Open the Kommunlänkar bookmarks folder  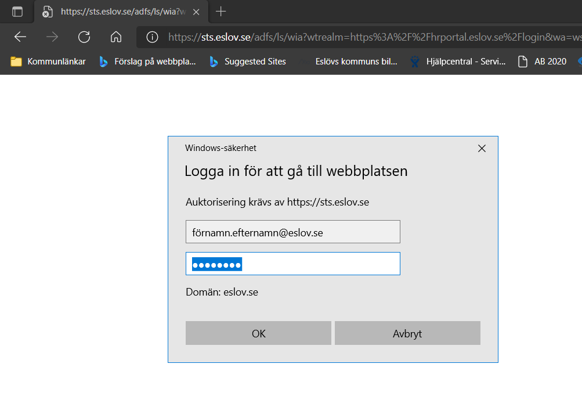48,62
